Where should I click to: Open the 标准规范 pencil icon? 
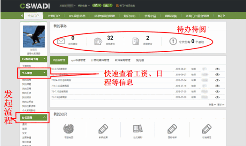pos(207,129)
